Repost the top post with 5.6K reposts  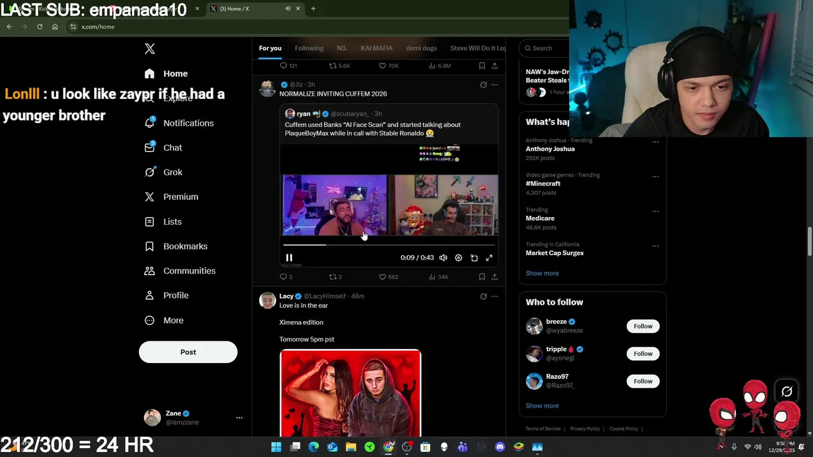(339, 65)
